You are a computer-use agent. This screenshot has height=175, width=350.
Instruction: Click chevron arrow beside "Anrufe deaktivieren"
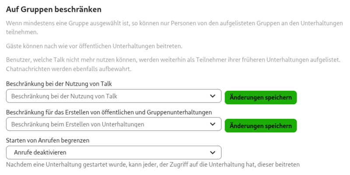213,152
